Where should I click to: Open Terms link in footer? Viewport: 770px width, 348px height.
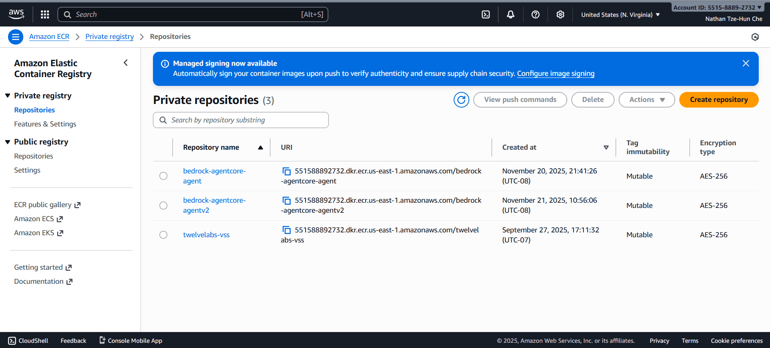[x=690, y=341]
